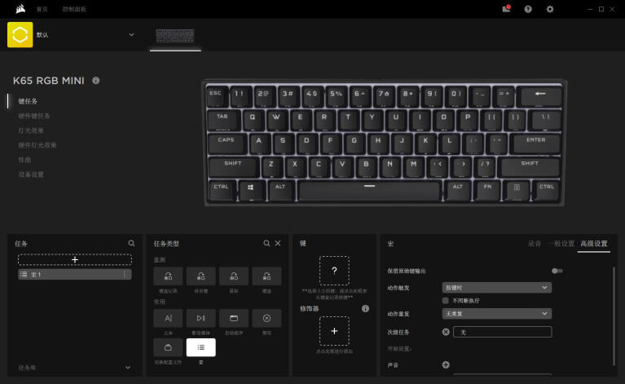Click the FN key on the keyboard

487,189
